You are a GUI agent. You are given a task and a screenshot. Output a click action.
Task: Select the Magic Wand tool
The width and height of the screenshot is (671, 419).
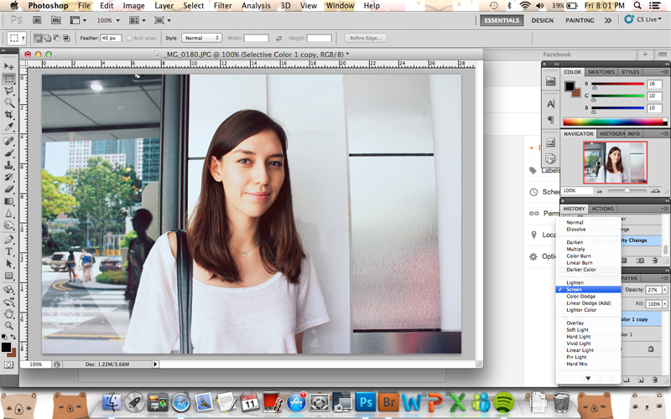(9, 102)
